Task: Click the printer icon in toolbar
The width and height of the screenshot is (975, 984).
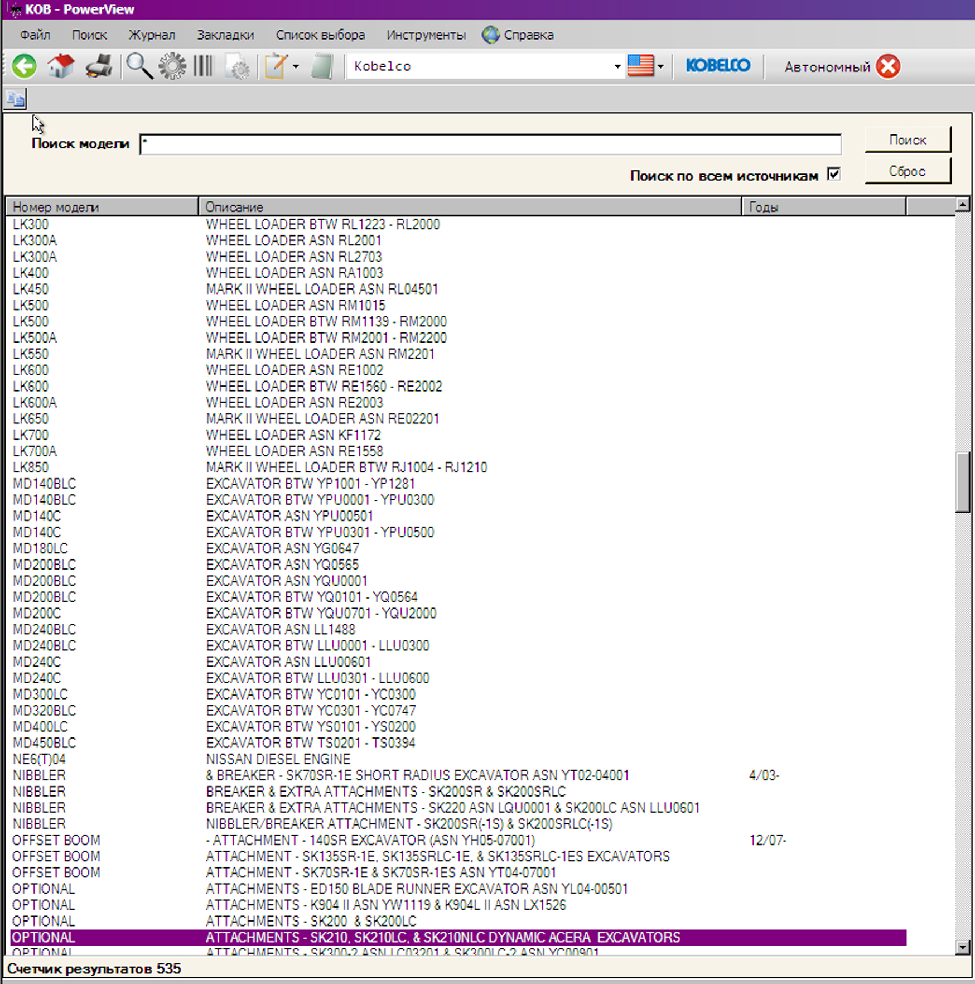Action: tap(99, 66)
